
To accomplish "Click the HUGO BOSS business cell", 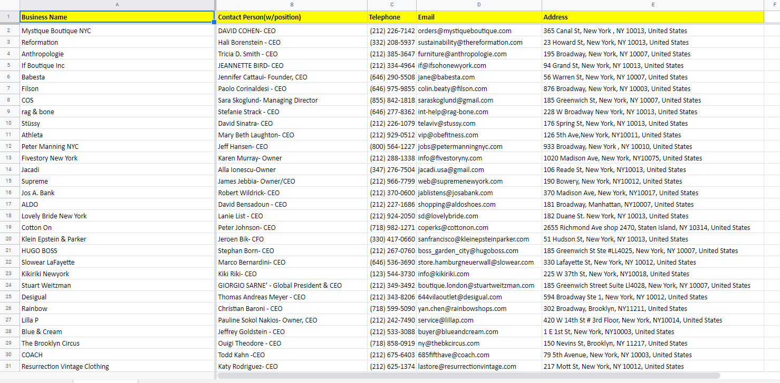I will [x=117, y=250].
